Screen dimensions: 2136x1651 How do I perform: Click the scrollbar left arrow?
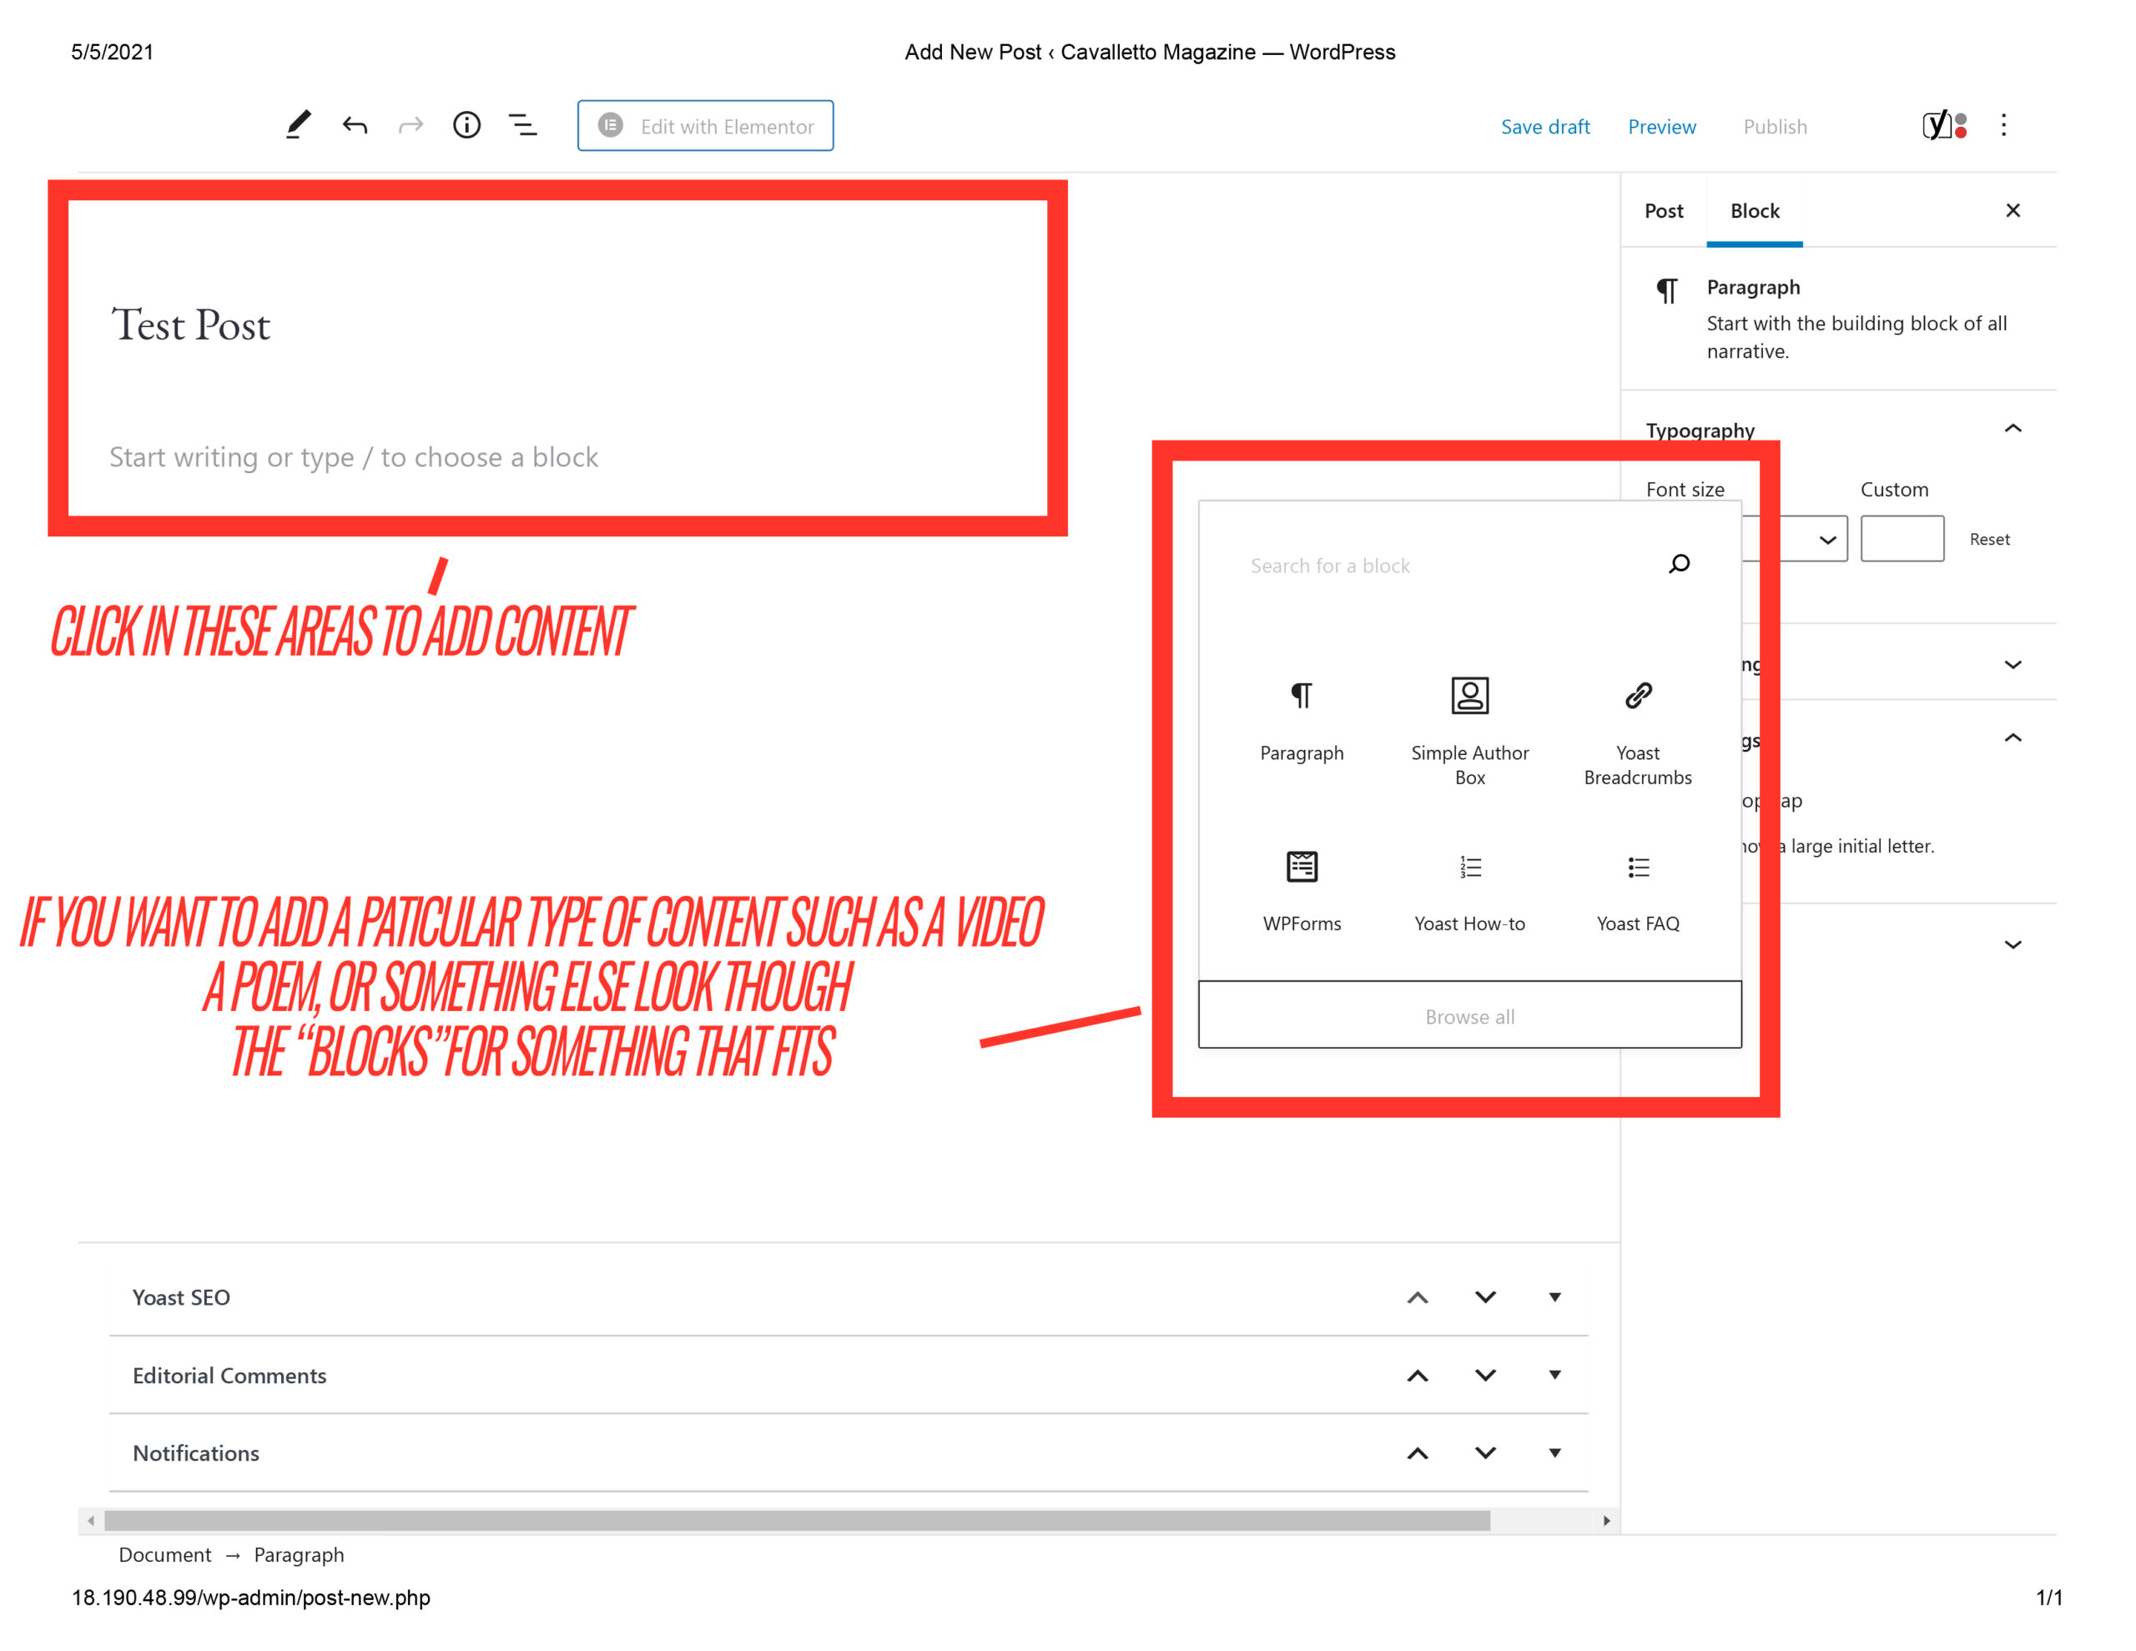pyautogui.click(x=91, y=1521)
